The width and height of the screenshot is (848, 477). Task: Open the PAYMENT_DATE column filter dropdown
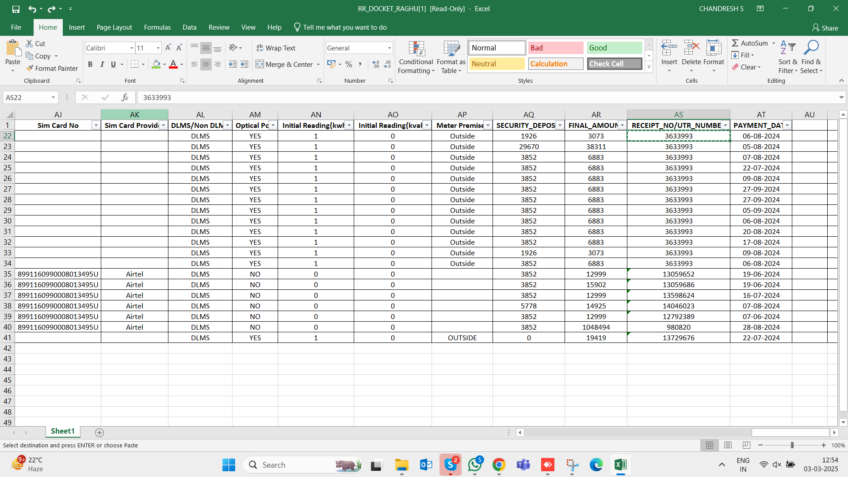click(x=787, y=125)
